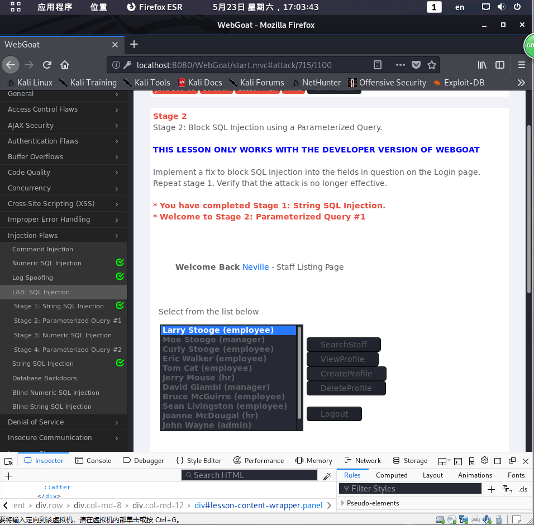The height and width of the screenshot is (525, 534).
Task: Open Blind String SQL Injection lesson
Action: pyautogui.click(x=52, y=407)
